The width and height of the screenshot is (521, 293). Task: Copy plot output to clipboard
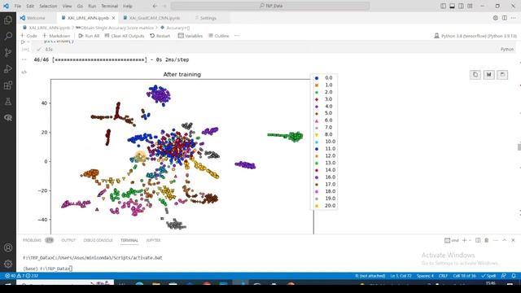[475, 74]
